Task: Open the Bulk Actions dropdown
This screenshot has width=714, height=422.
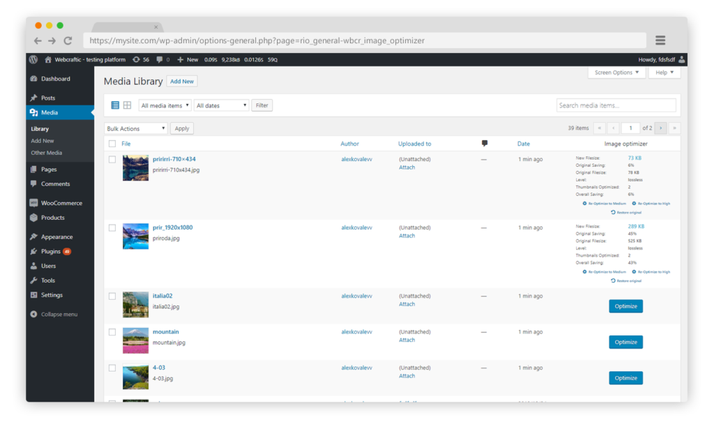Action: (x=136, y=128)
